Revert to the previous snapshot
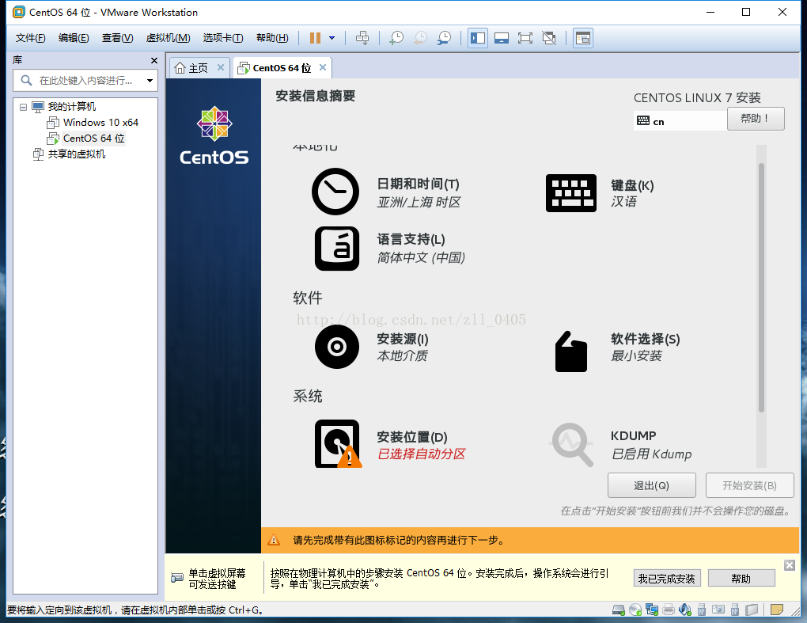807x623 pixels. pos(420,38)
